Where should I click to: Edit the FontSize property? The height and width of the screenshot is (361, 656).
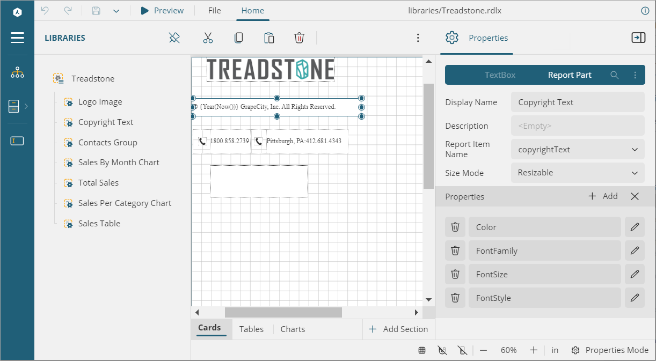[x=635, y=274]
